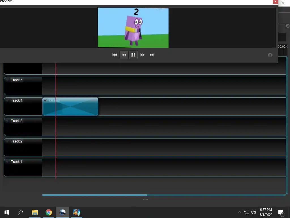Click the timeline horizontal scrollbar handle

point(95,195)
